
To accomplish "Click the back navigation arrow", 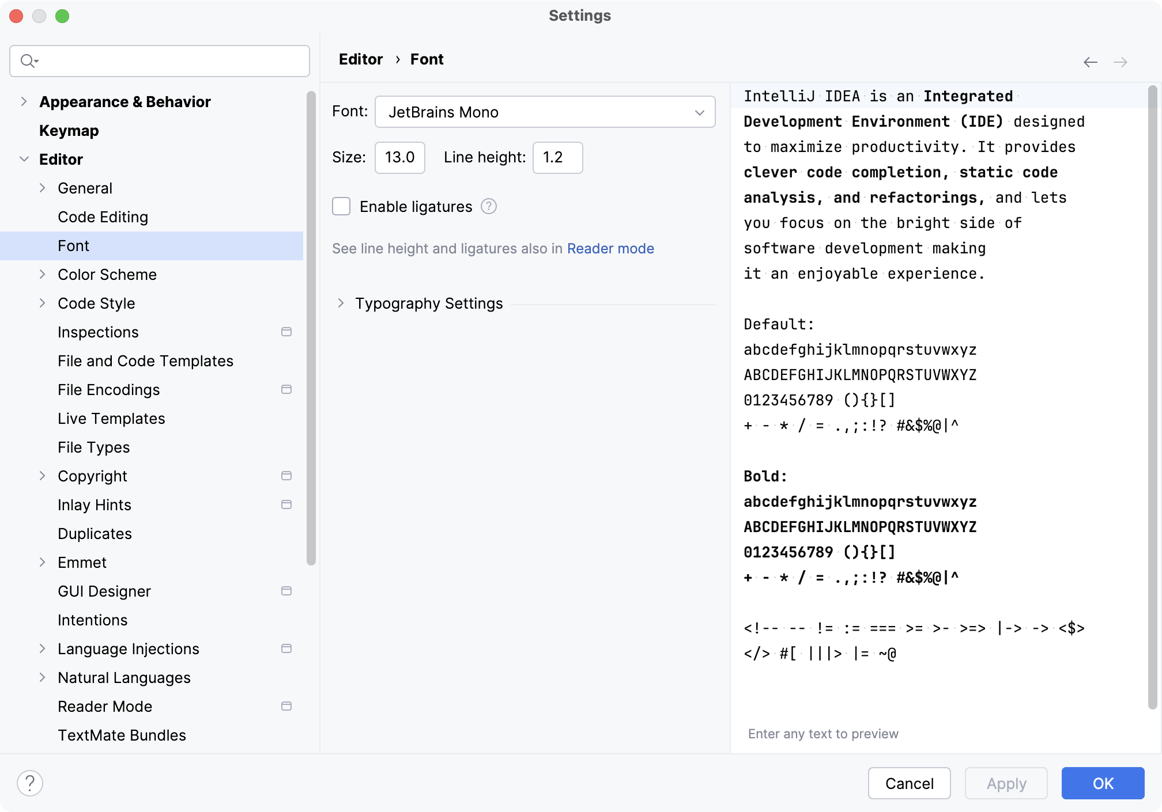I will pos(1091,61).
